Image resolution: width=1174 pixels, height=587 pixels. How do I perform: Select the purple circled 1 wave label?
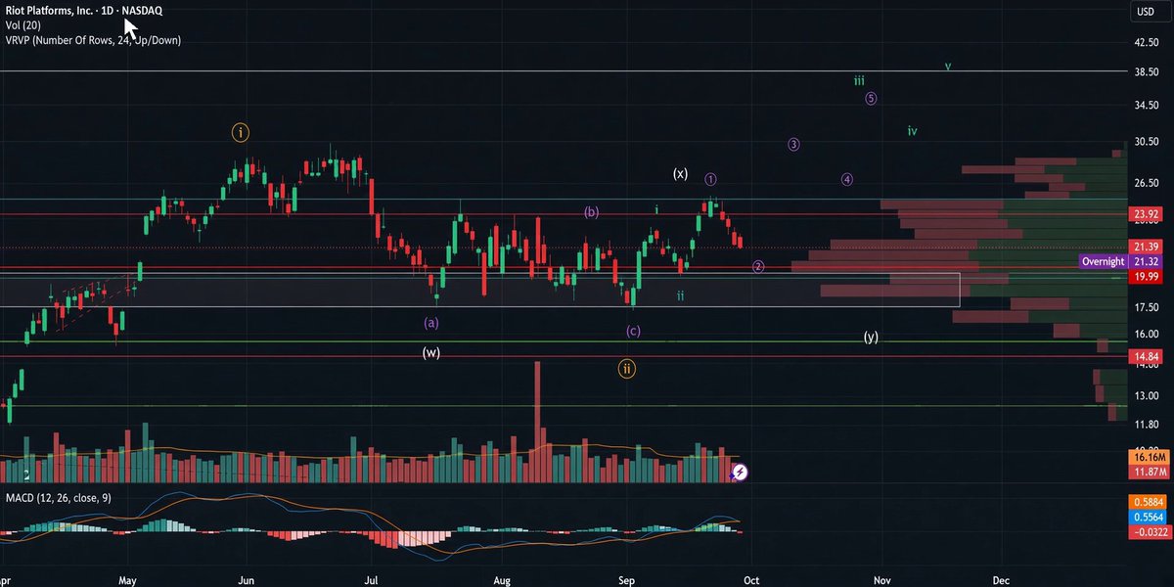point(711,179)
